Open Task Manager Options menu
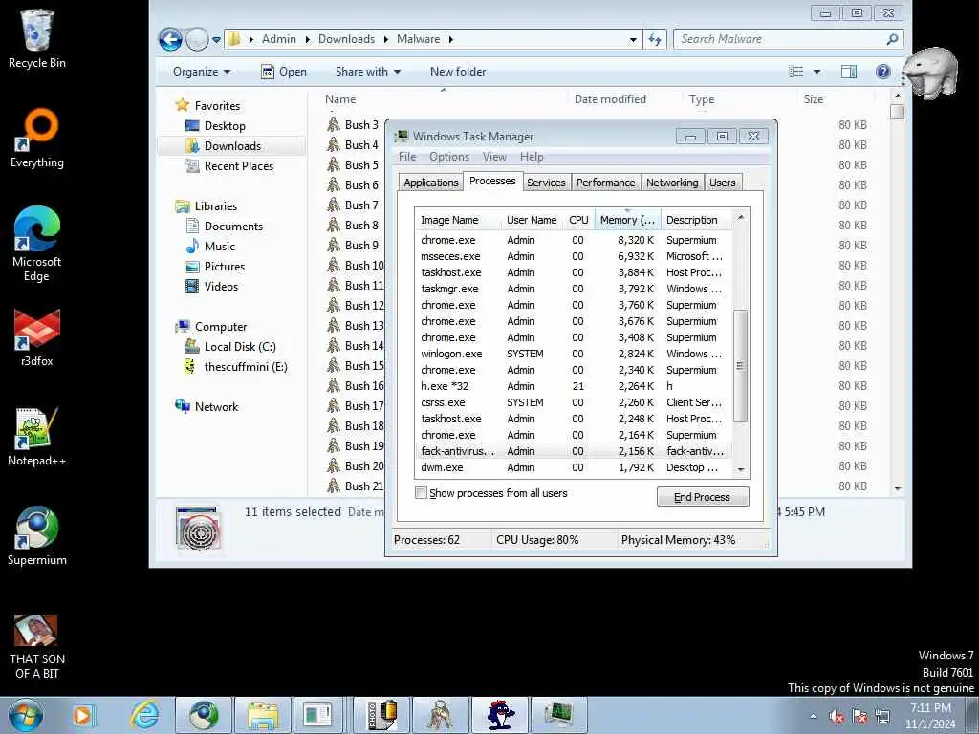Viewport: 979px width, 734px height. (449, 157)
